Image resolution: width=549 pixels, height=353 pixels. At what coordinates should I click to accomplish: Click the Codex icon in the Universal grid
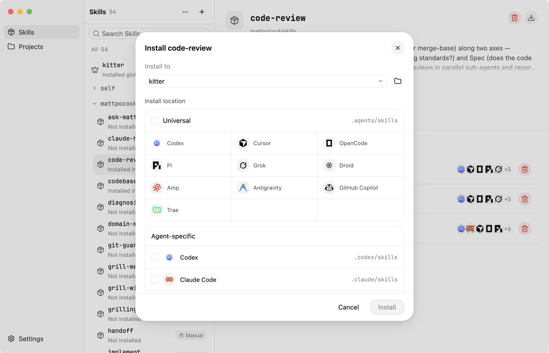(x=157, y=143)
